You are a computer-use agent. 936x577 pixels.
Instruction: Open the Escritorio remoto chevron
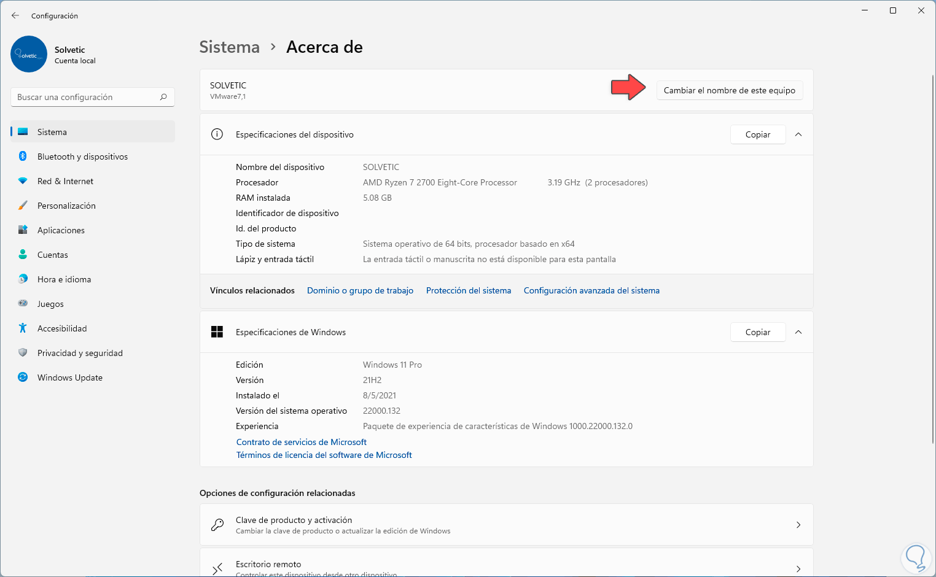tap(798, 569)
